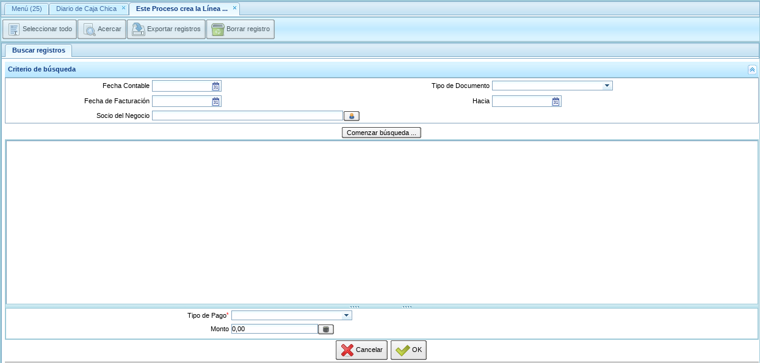Collapse the Criterio de búsqueda panel
Image resolution: width=760 pixels, height=363 pixels.
[752, 70]
